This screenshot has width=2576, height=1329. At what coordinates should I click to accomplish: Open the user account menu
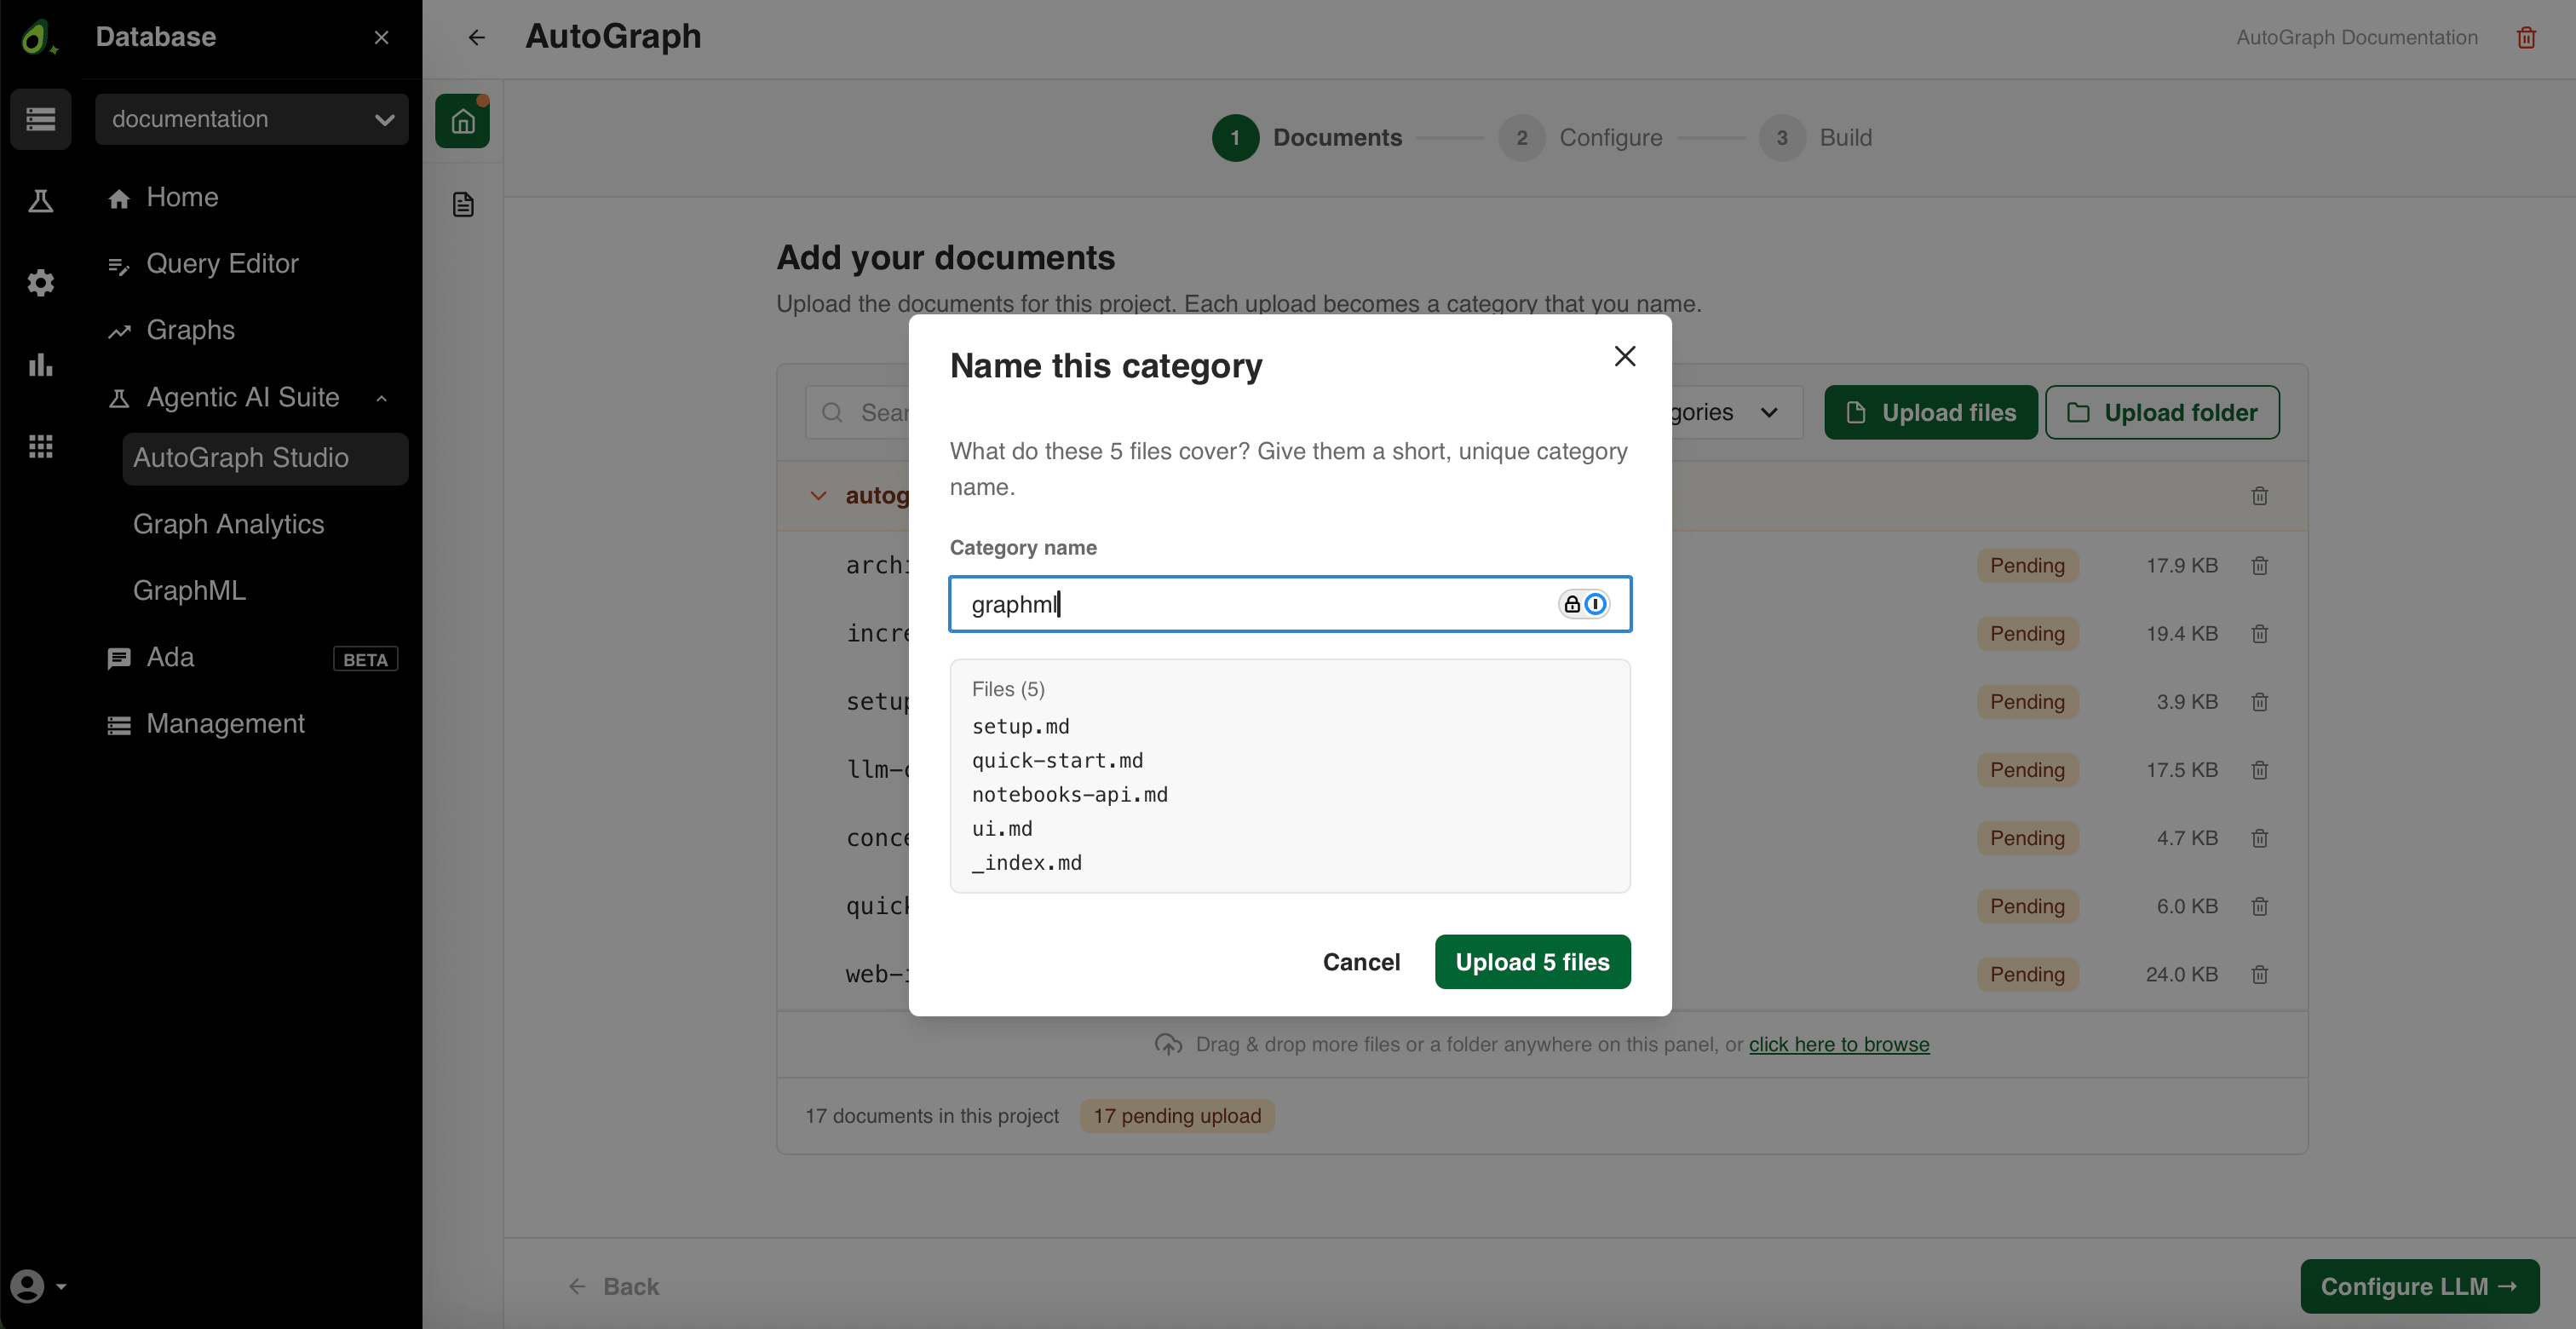point(38,1286)
